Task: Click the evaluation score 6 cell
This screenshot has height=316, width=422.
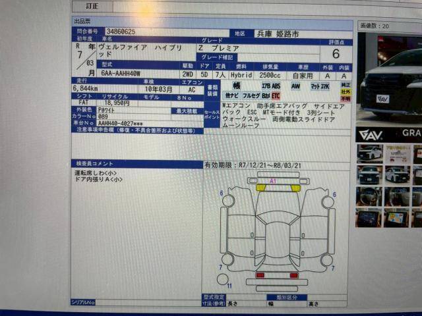Action: coord(336,54)
